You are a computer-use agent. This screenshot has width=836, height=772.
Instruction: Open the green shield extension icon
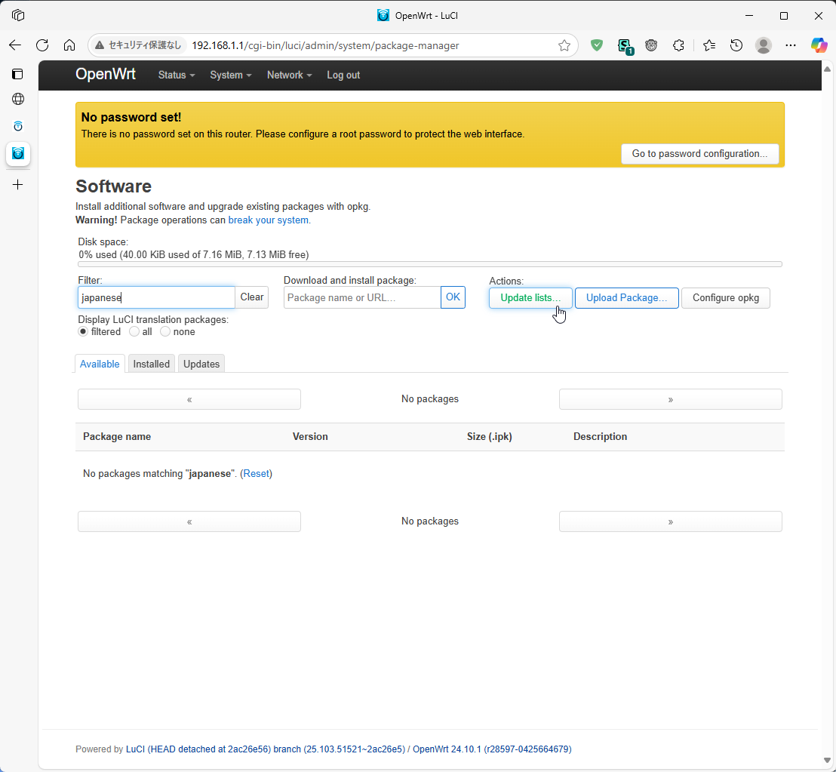click(597, 45)
